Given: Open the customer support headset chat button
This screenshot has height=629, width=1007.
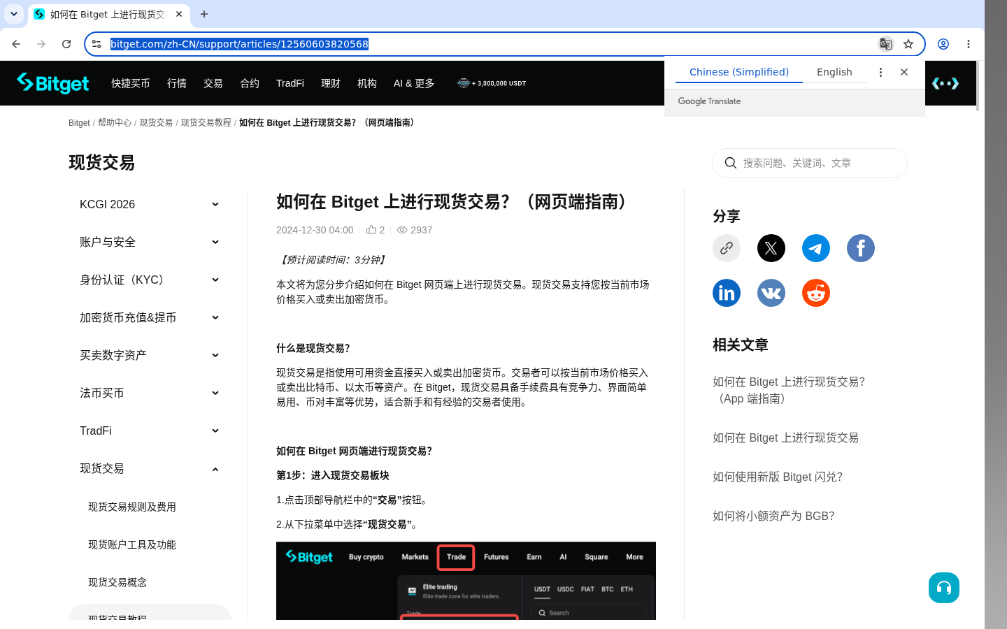Looking at the screenshot, I should 944,588.
